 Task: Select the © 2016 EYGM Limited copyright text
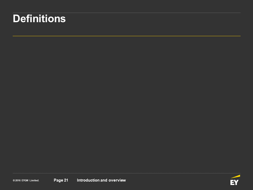(x=26, y=180)
